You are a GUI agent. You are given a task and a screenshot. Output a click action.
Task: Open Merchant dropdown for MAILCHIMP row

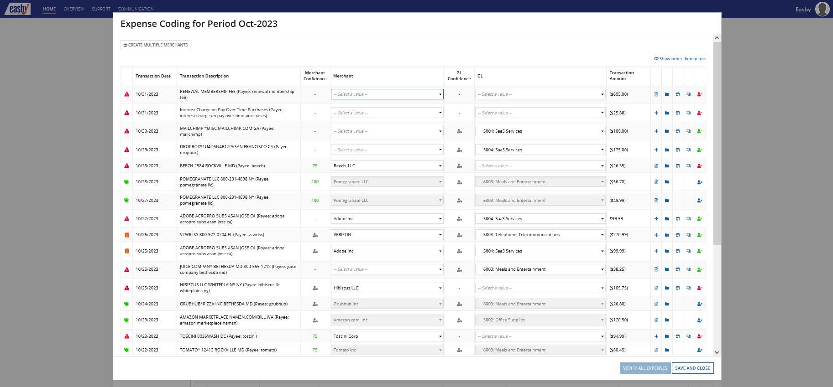click(x=387, y=131)
